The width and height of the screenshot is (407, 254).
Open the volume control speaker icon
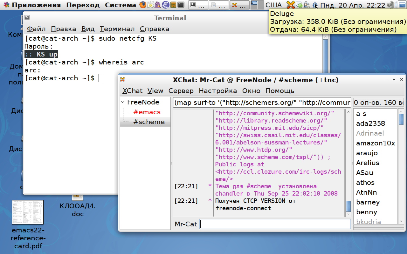click(391, 5)
